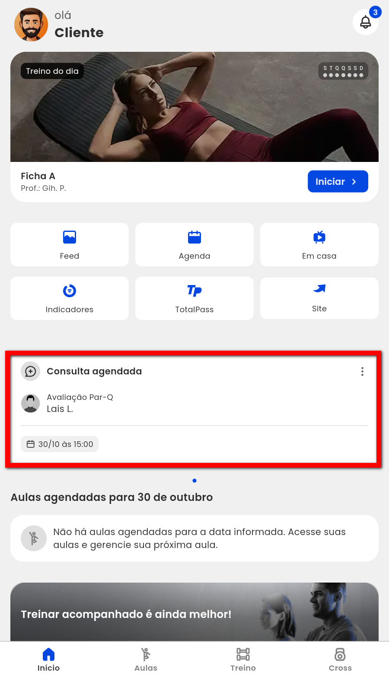Open the no scheduled classes card

(x=194, y=538)
